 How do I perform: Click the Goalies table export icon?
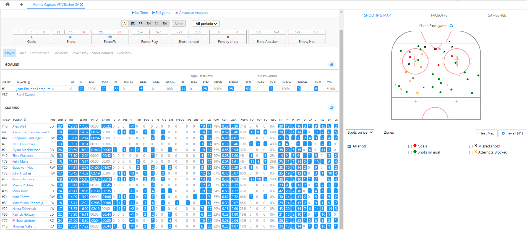click(x=332, y=64)
